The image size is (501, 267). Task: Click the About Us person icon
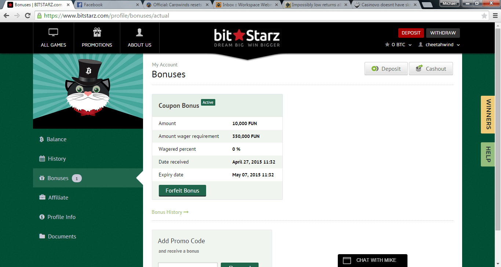(139, 32)
